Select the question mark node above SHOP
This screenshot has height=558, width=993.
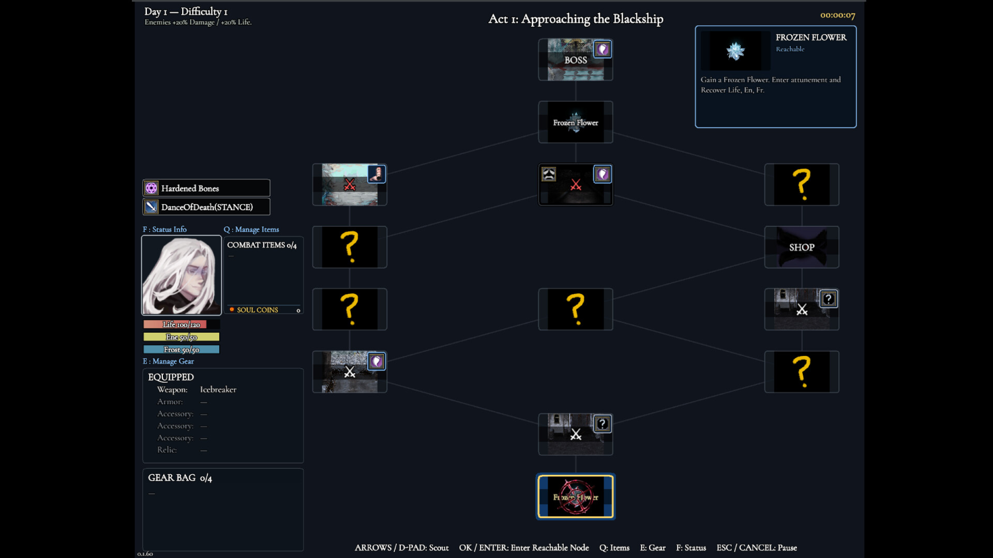[x=802, y=185]
